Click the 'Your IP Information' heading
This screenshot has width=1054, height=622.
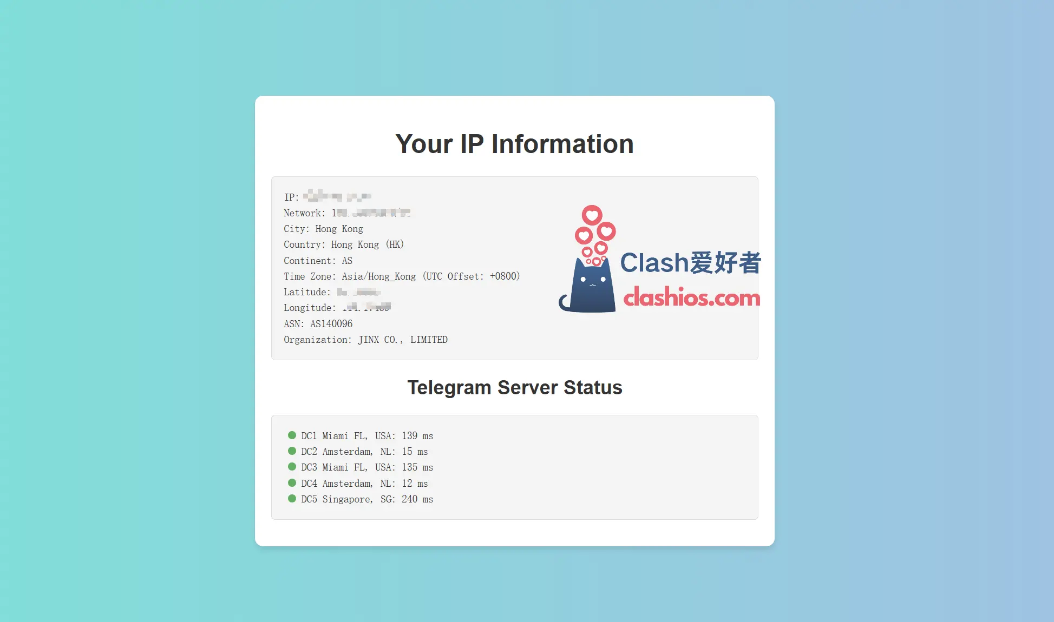514,144
